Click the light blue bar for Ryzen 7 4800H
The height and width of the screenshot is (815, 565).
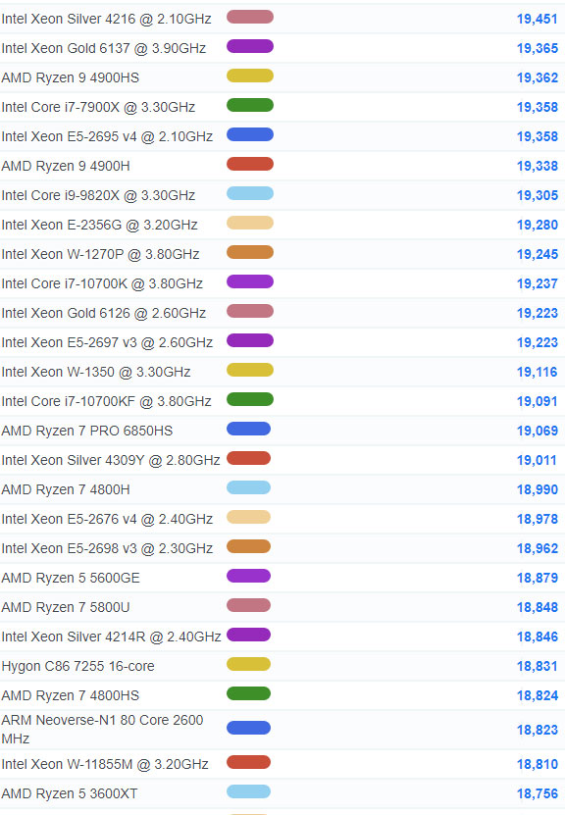[248, 487]
